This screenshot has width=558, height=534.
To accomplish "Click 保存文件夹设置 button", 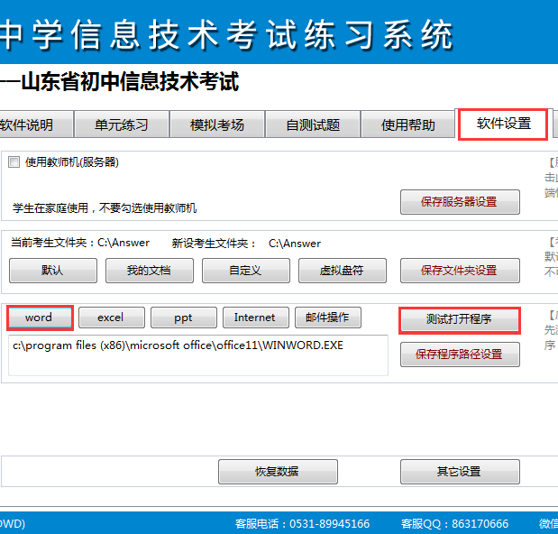I will (x=459, y=271).
